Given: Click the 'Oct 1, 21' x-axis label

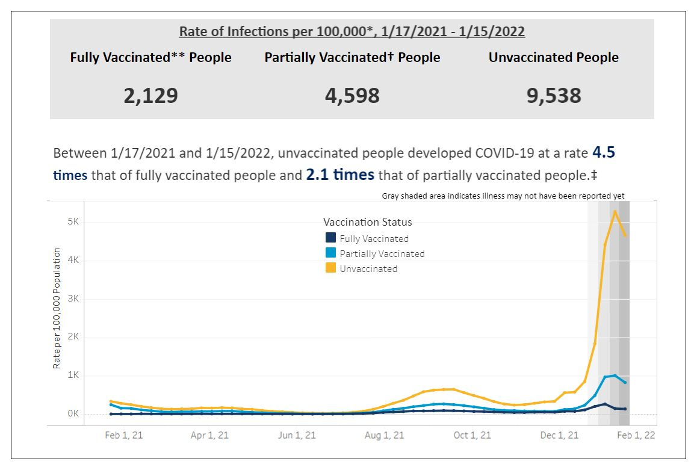Looking at the screenshot, I should 472,435.
